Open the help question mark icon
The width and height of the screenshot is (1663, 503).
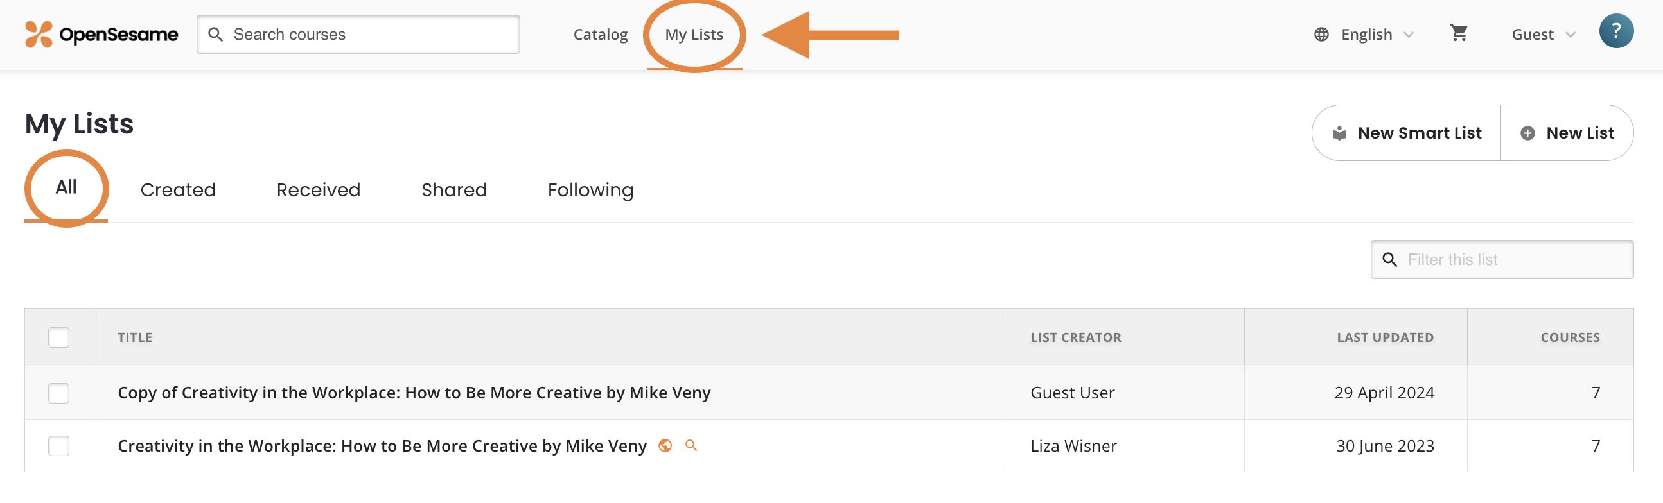coord(1616,31)
